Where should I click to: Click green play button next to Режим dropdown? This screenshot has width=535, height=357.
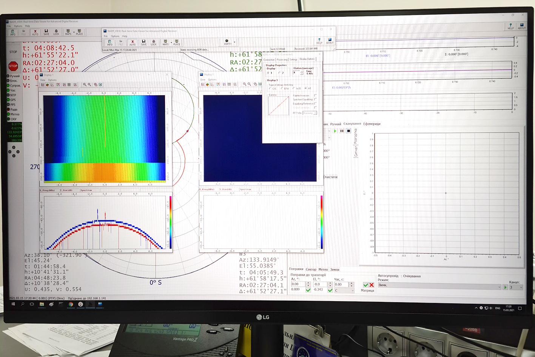pyautogui.click(x=505, y=287)
